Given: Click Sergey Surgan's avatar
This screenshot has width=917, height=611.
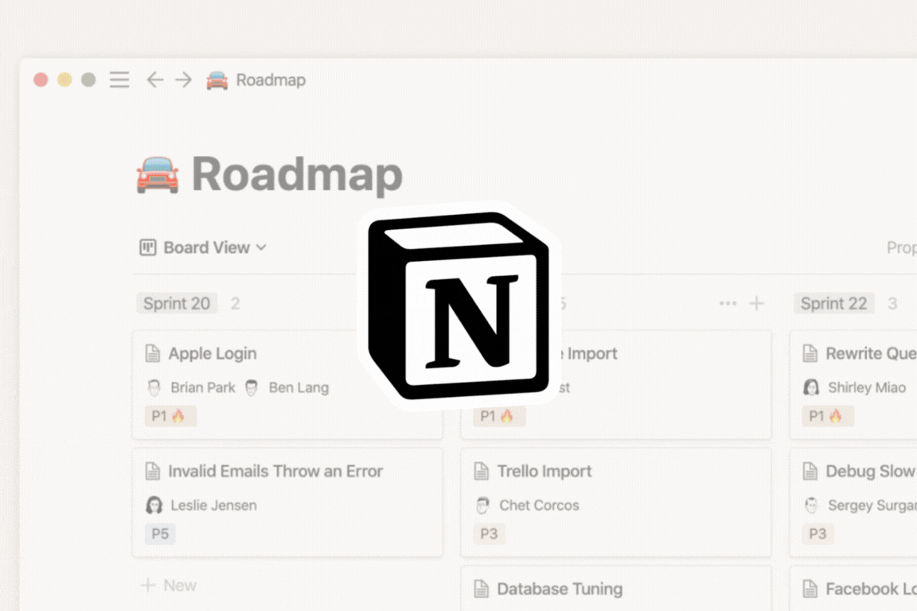Looking at the screenshot, I should pos(812,505).
